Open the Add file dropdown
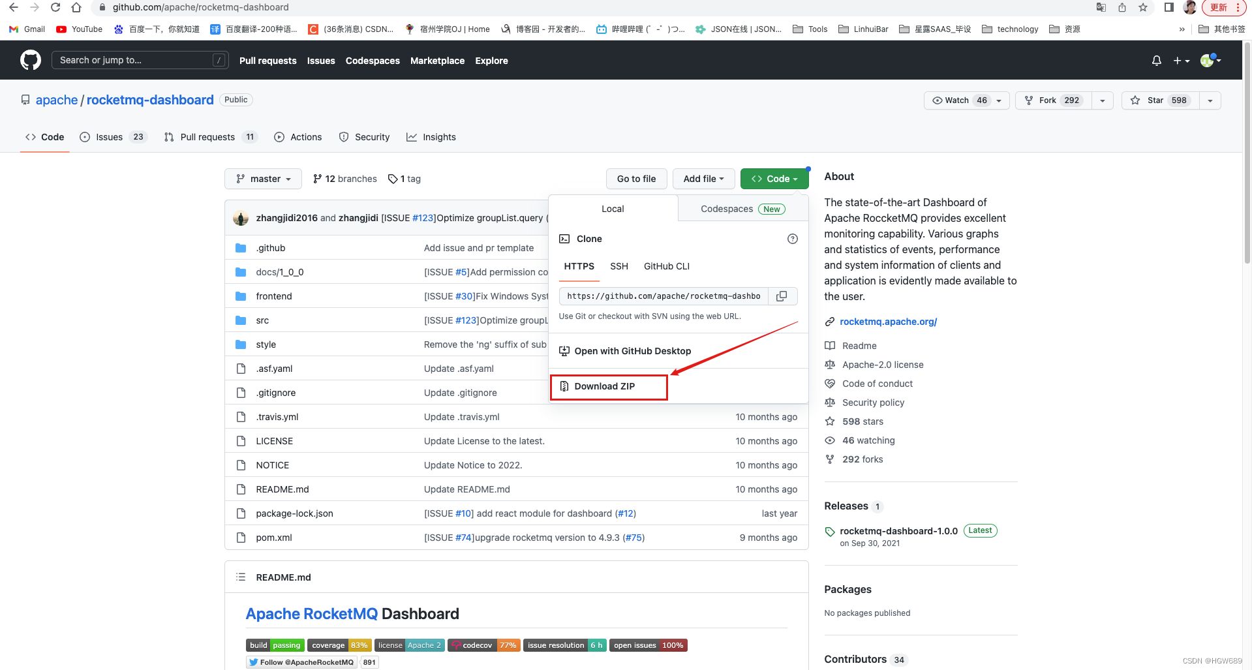 point(703,179)
